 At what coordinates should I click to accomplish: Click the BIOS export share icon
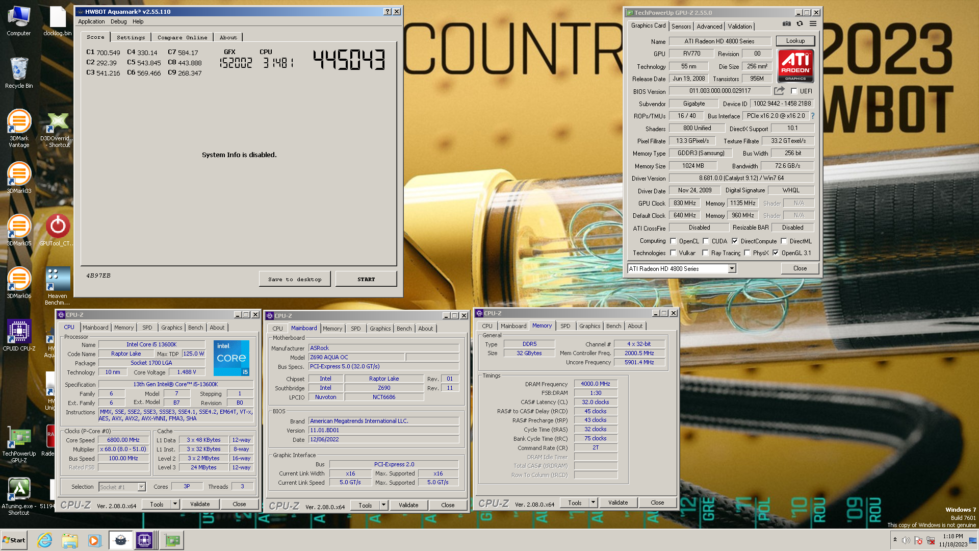tap(779, 91)
